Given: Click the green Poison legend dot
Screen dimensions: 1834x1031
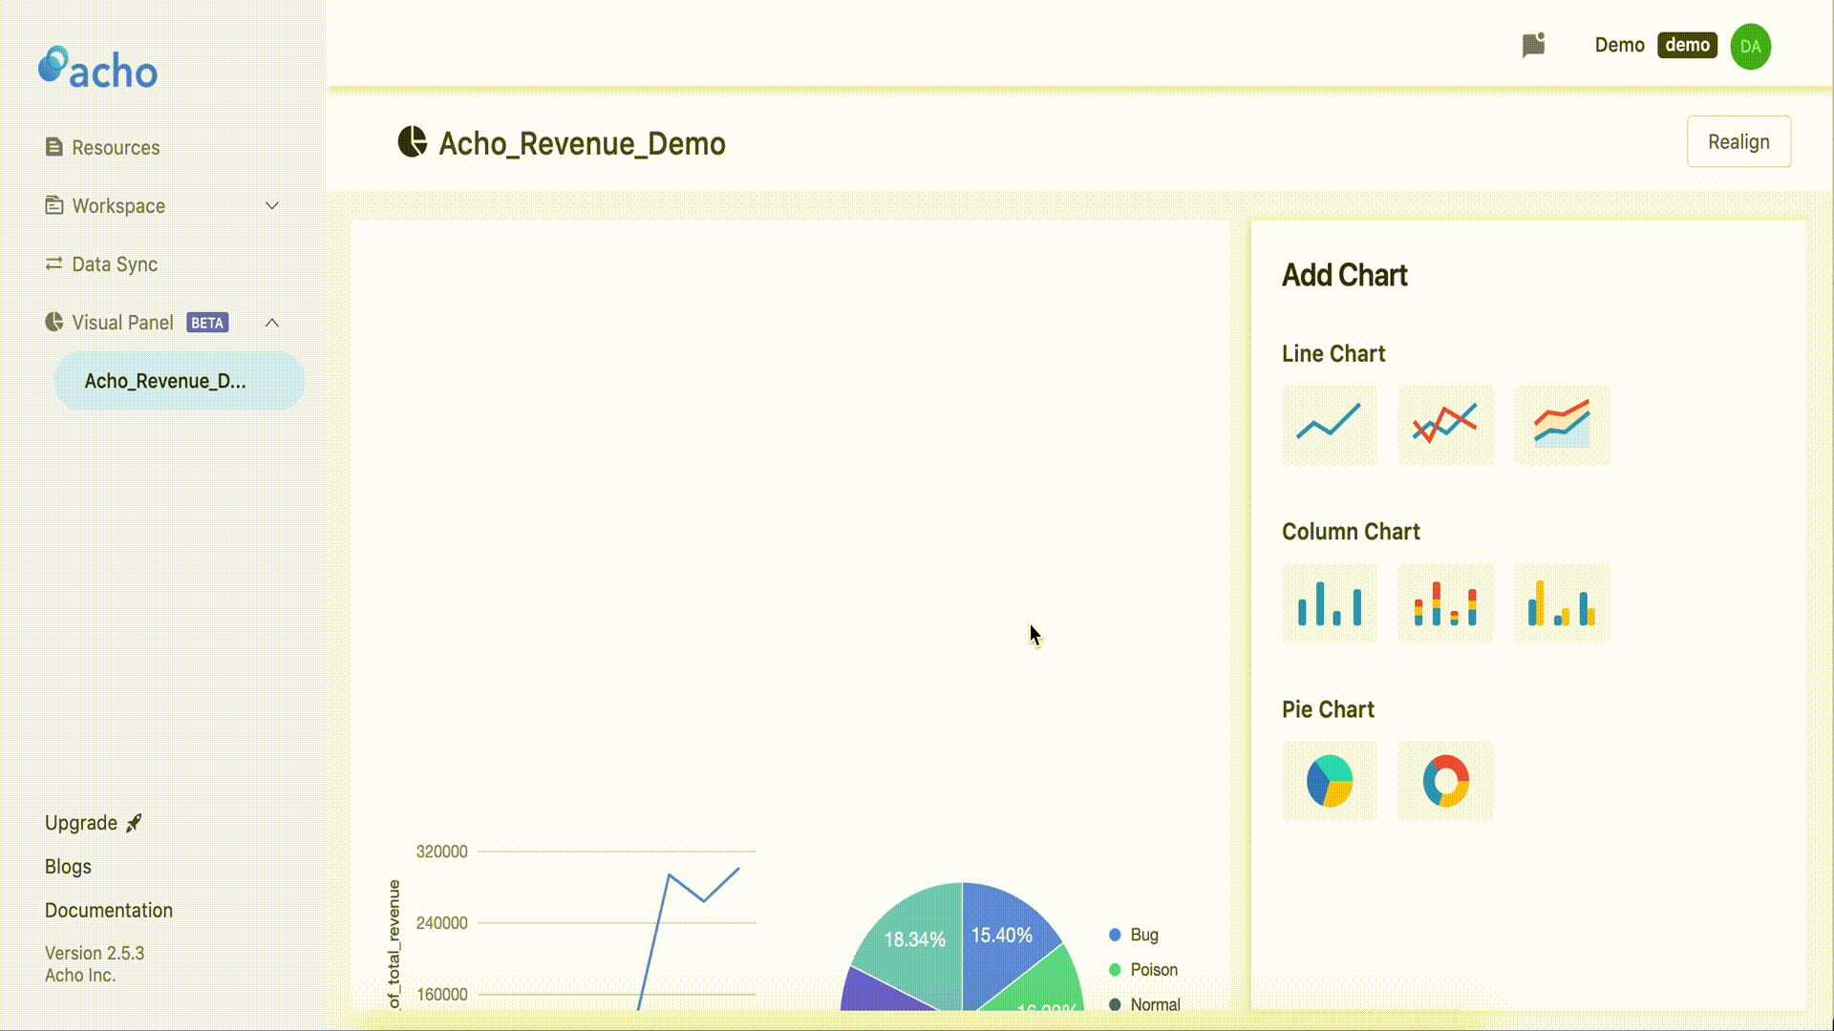Looking at the screenshot, I should [1115, 970].
